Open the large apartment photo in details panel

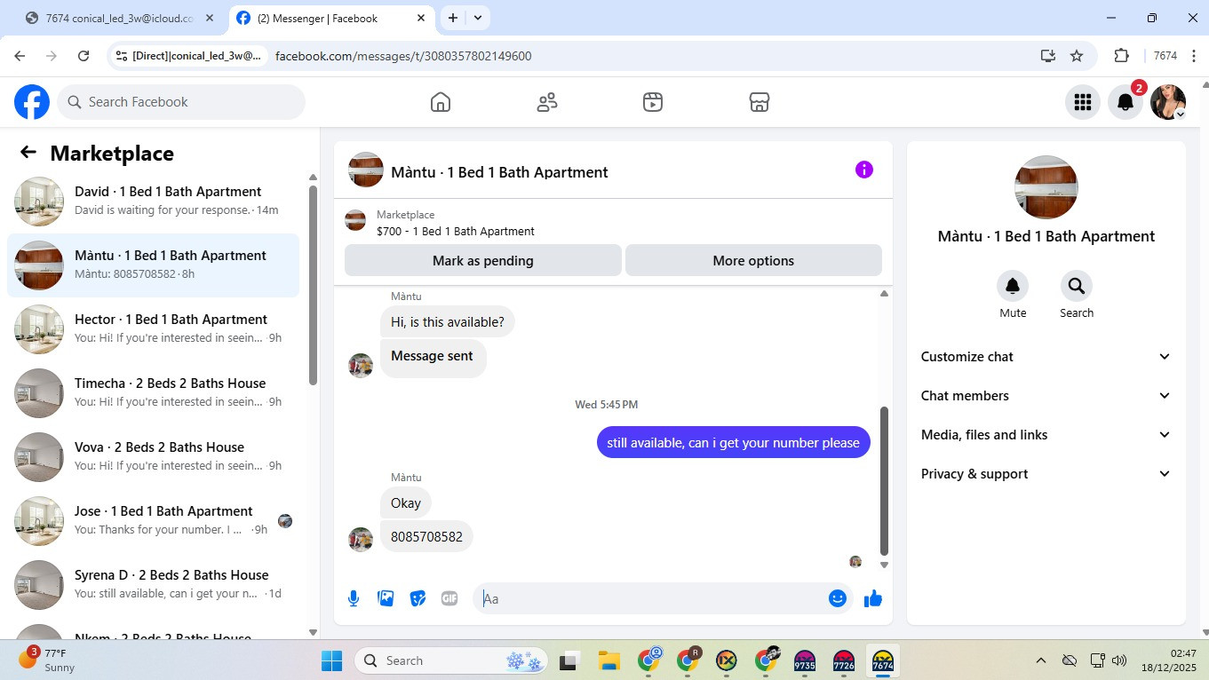click(1046, 187)
